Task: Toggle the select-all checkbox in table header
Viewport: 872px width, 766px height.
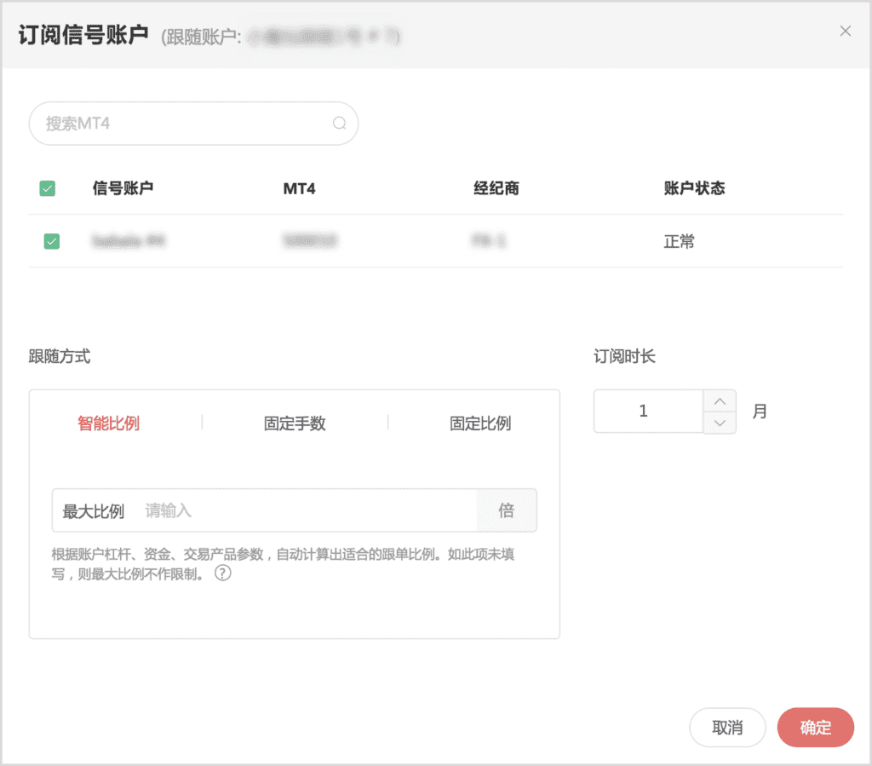Action: click(x=48, y=188)
